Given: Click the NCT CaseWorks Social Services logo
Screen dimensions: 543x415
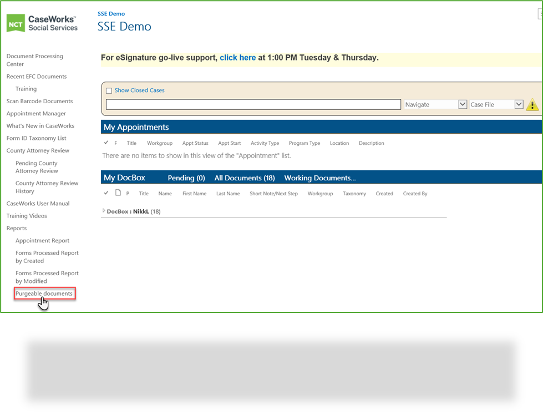Looking at the screenshot, I should tap(42, 23).
